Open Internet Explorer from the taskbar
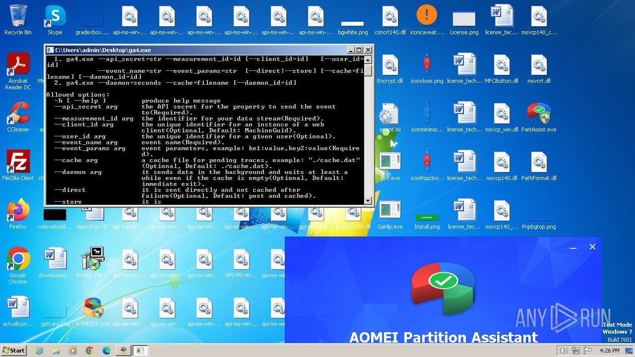 tap(39, 351)
